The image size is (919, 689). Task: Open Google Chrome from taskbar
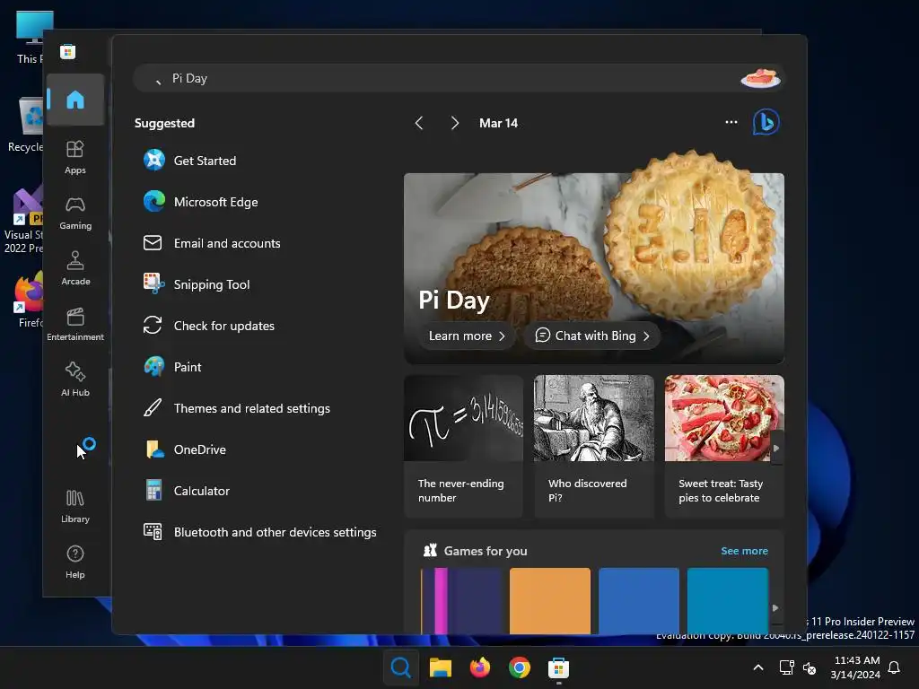pos(520,667)
